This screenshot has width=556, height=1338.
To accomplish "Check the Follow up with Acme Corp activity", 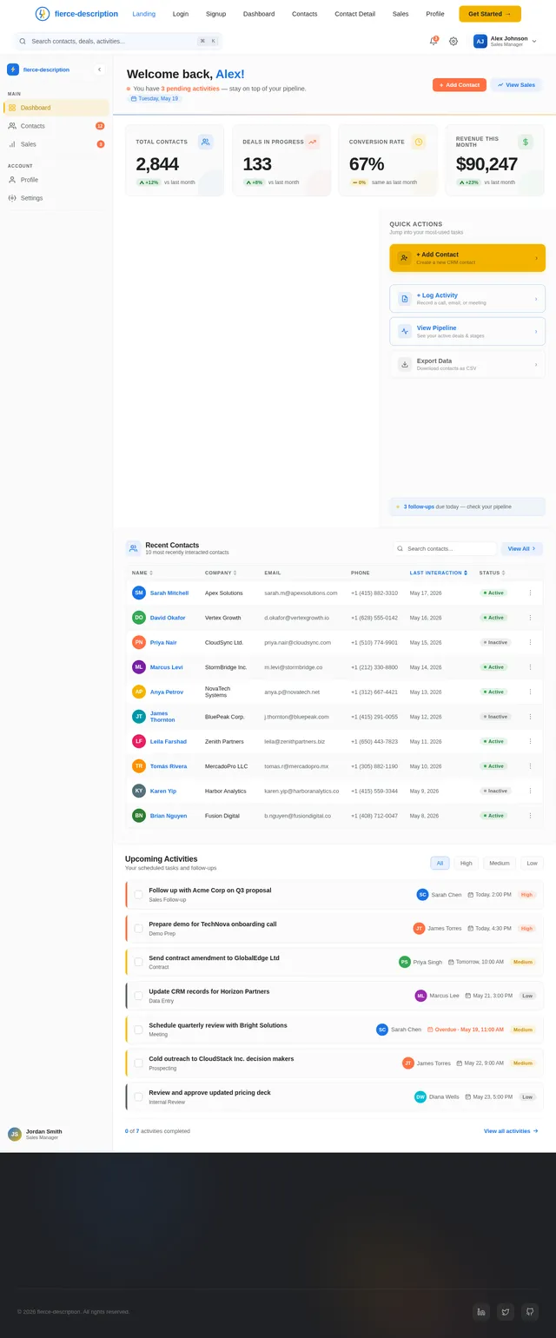I will [x=138, y=894].
